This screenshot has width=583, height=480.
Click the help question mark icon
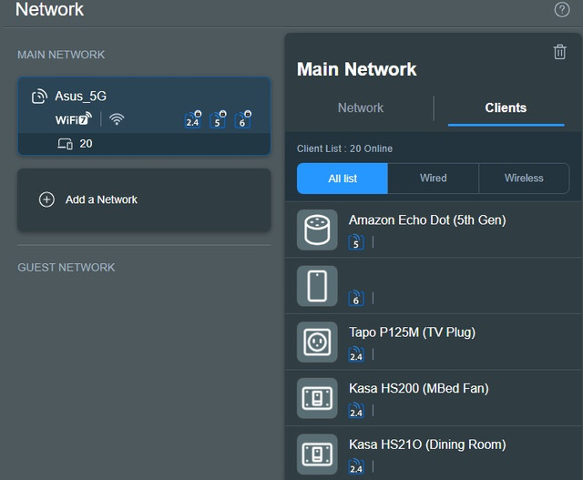tap(561, 10)
